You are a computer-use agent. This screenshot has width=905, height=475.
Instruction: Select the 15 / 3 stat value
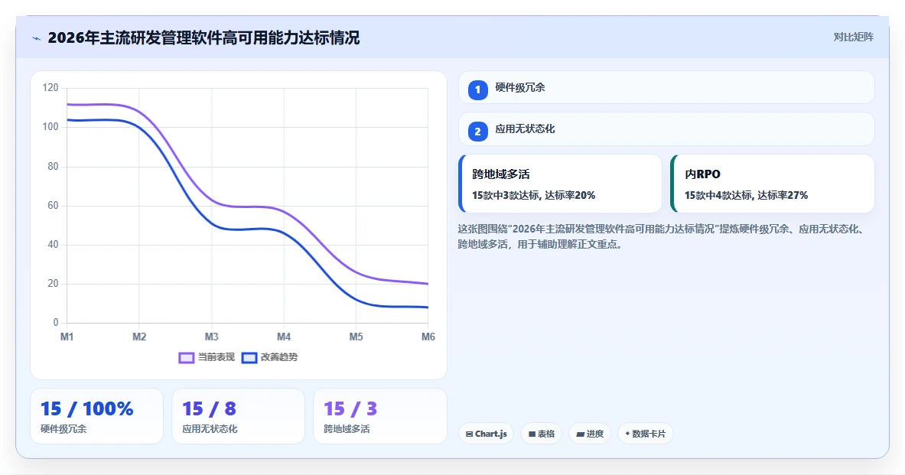350,408
